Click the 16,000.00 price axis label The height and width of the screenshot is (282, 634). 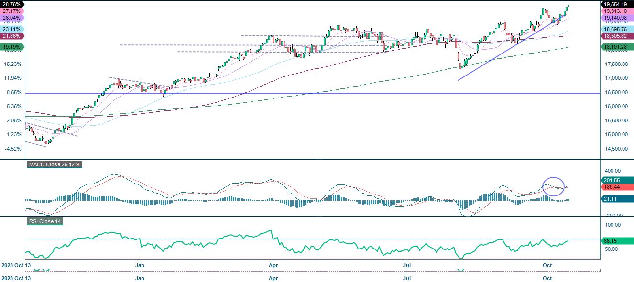616,106
